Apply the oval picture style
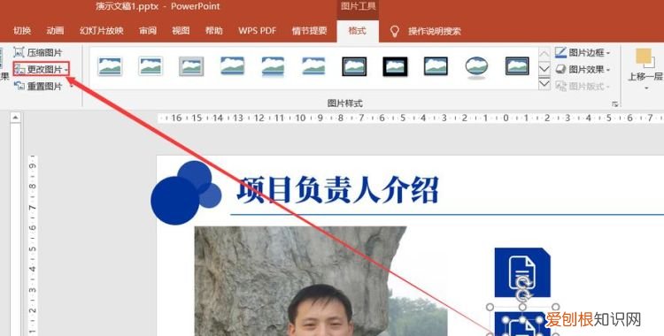This screenshot has width=664, height=336. point(476,67)
